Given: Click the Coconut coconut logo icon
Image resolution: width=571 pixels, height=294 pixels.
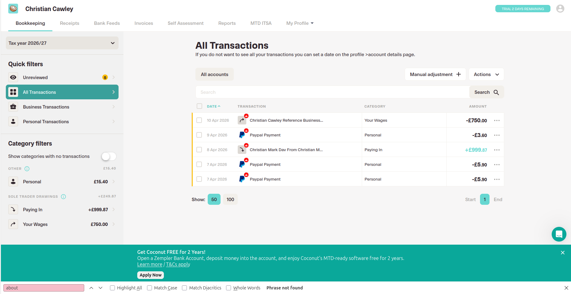Looking at the screenshot, I should click(13, 9).
